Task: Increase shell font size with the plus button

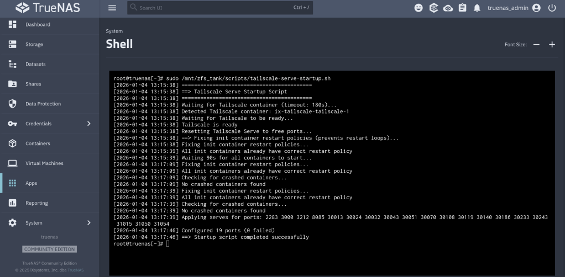Action: [551, 45]
